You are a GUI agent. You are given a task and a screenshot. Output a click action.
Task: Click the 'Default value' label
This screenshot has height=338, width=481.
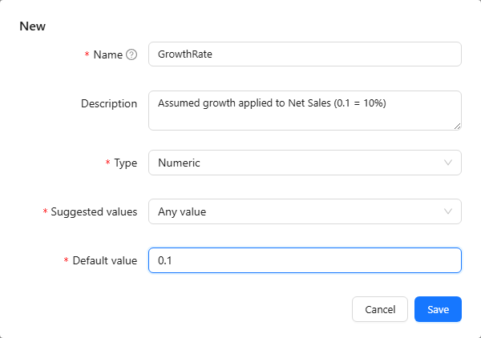[x=104, y=260]
